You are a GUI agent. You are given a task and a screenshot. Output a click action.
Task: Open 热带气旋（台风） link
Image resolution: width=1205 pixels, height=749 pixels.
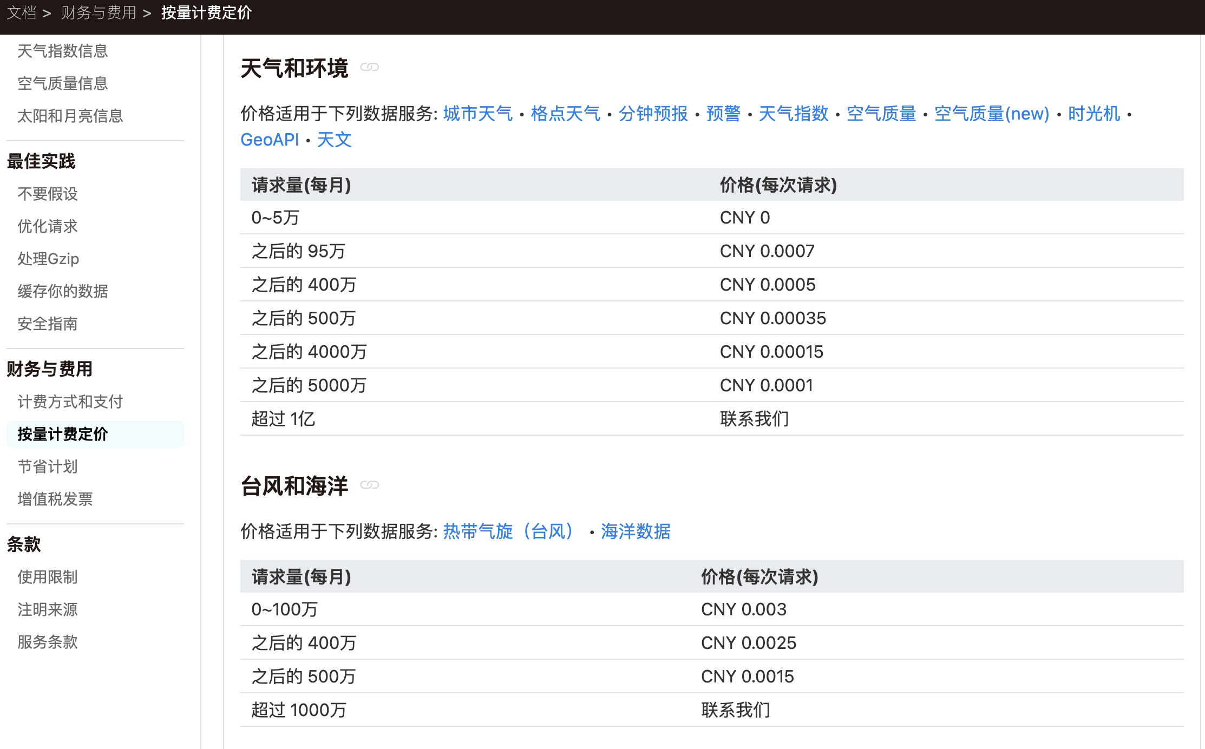508,531
